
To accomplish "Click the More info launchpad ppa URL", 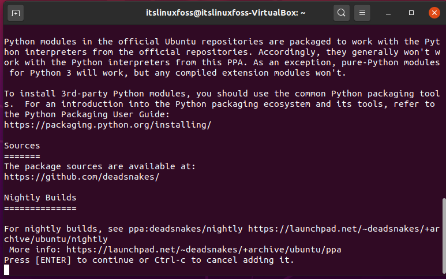I will point(204,250).
